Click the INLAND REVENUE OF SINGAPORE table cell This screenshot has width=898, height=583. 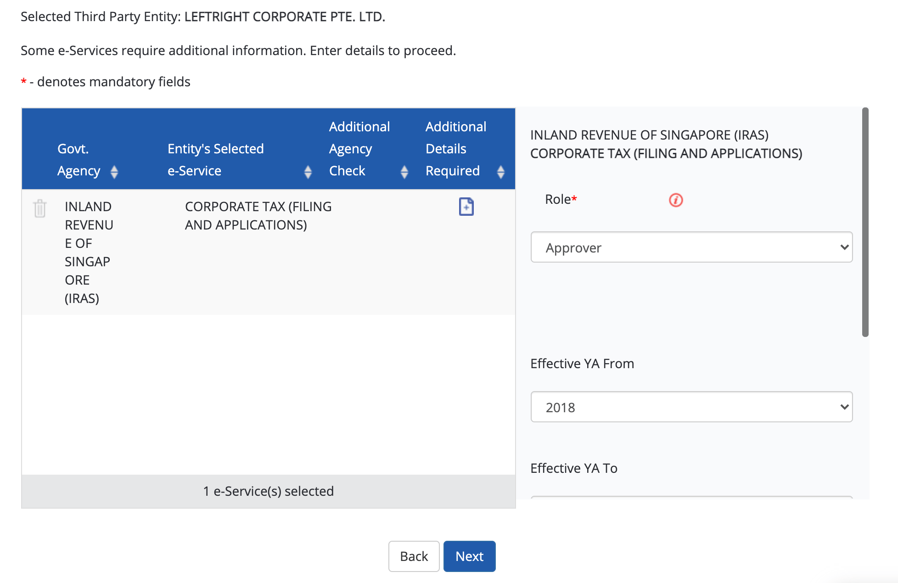tap(89, 252)
